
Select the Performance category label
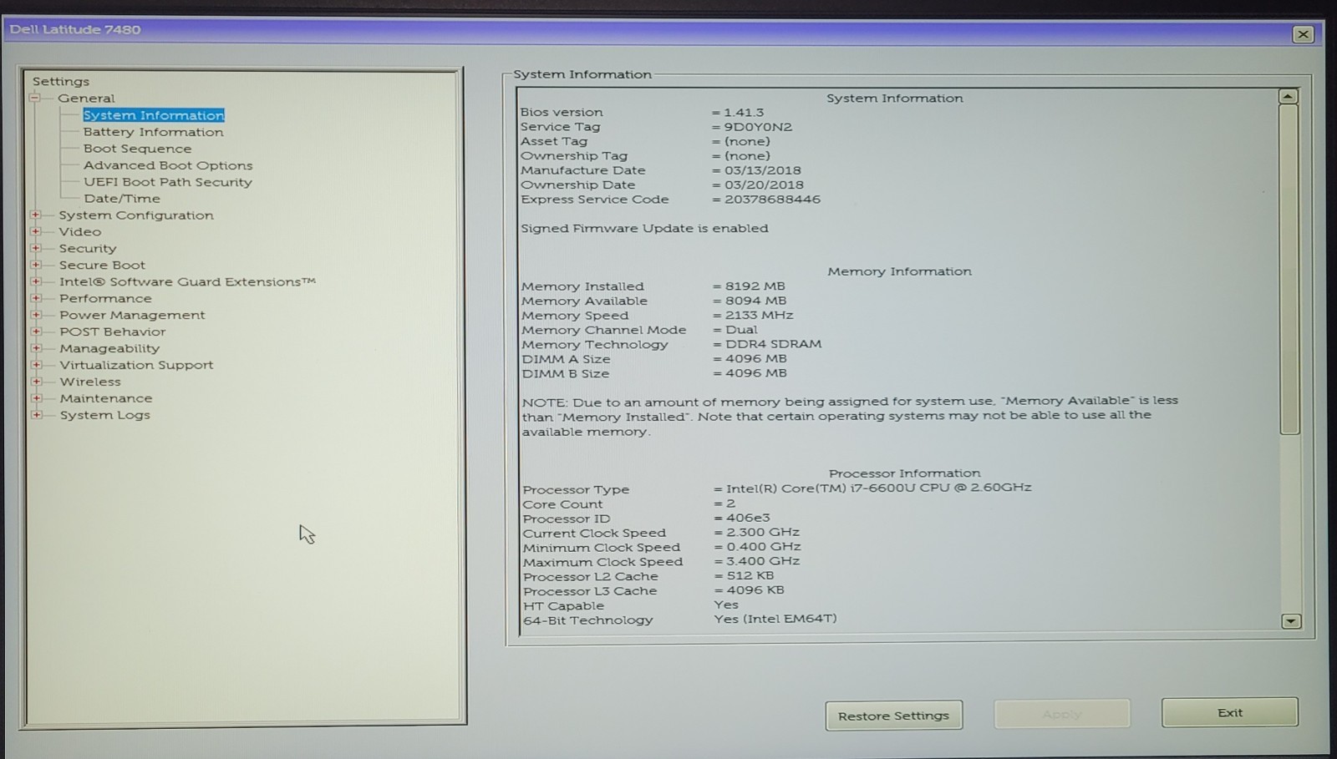106,299
